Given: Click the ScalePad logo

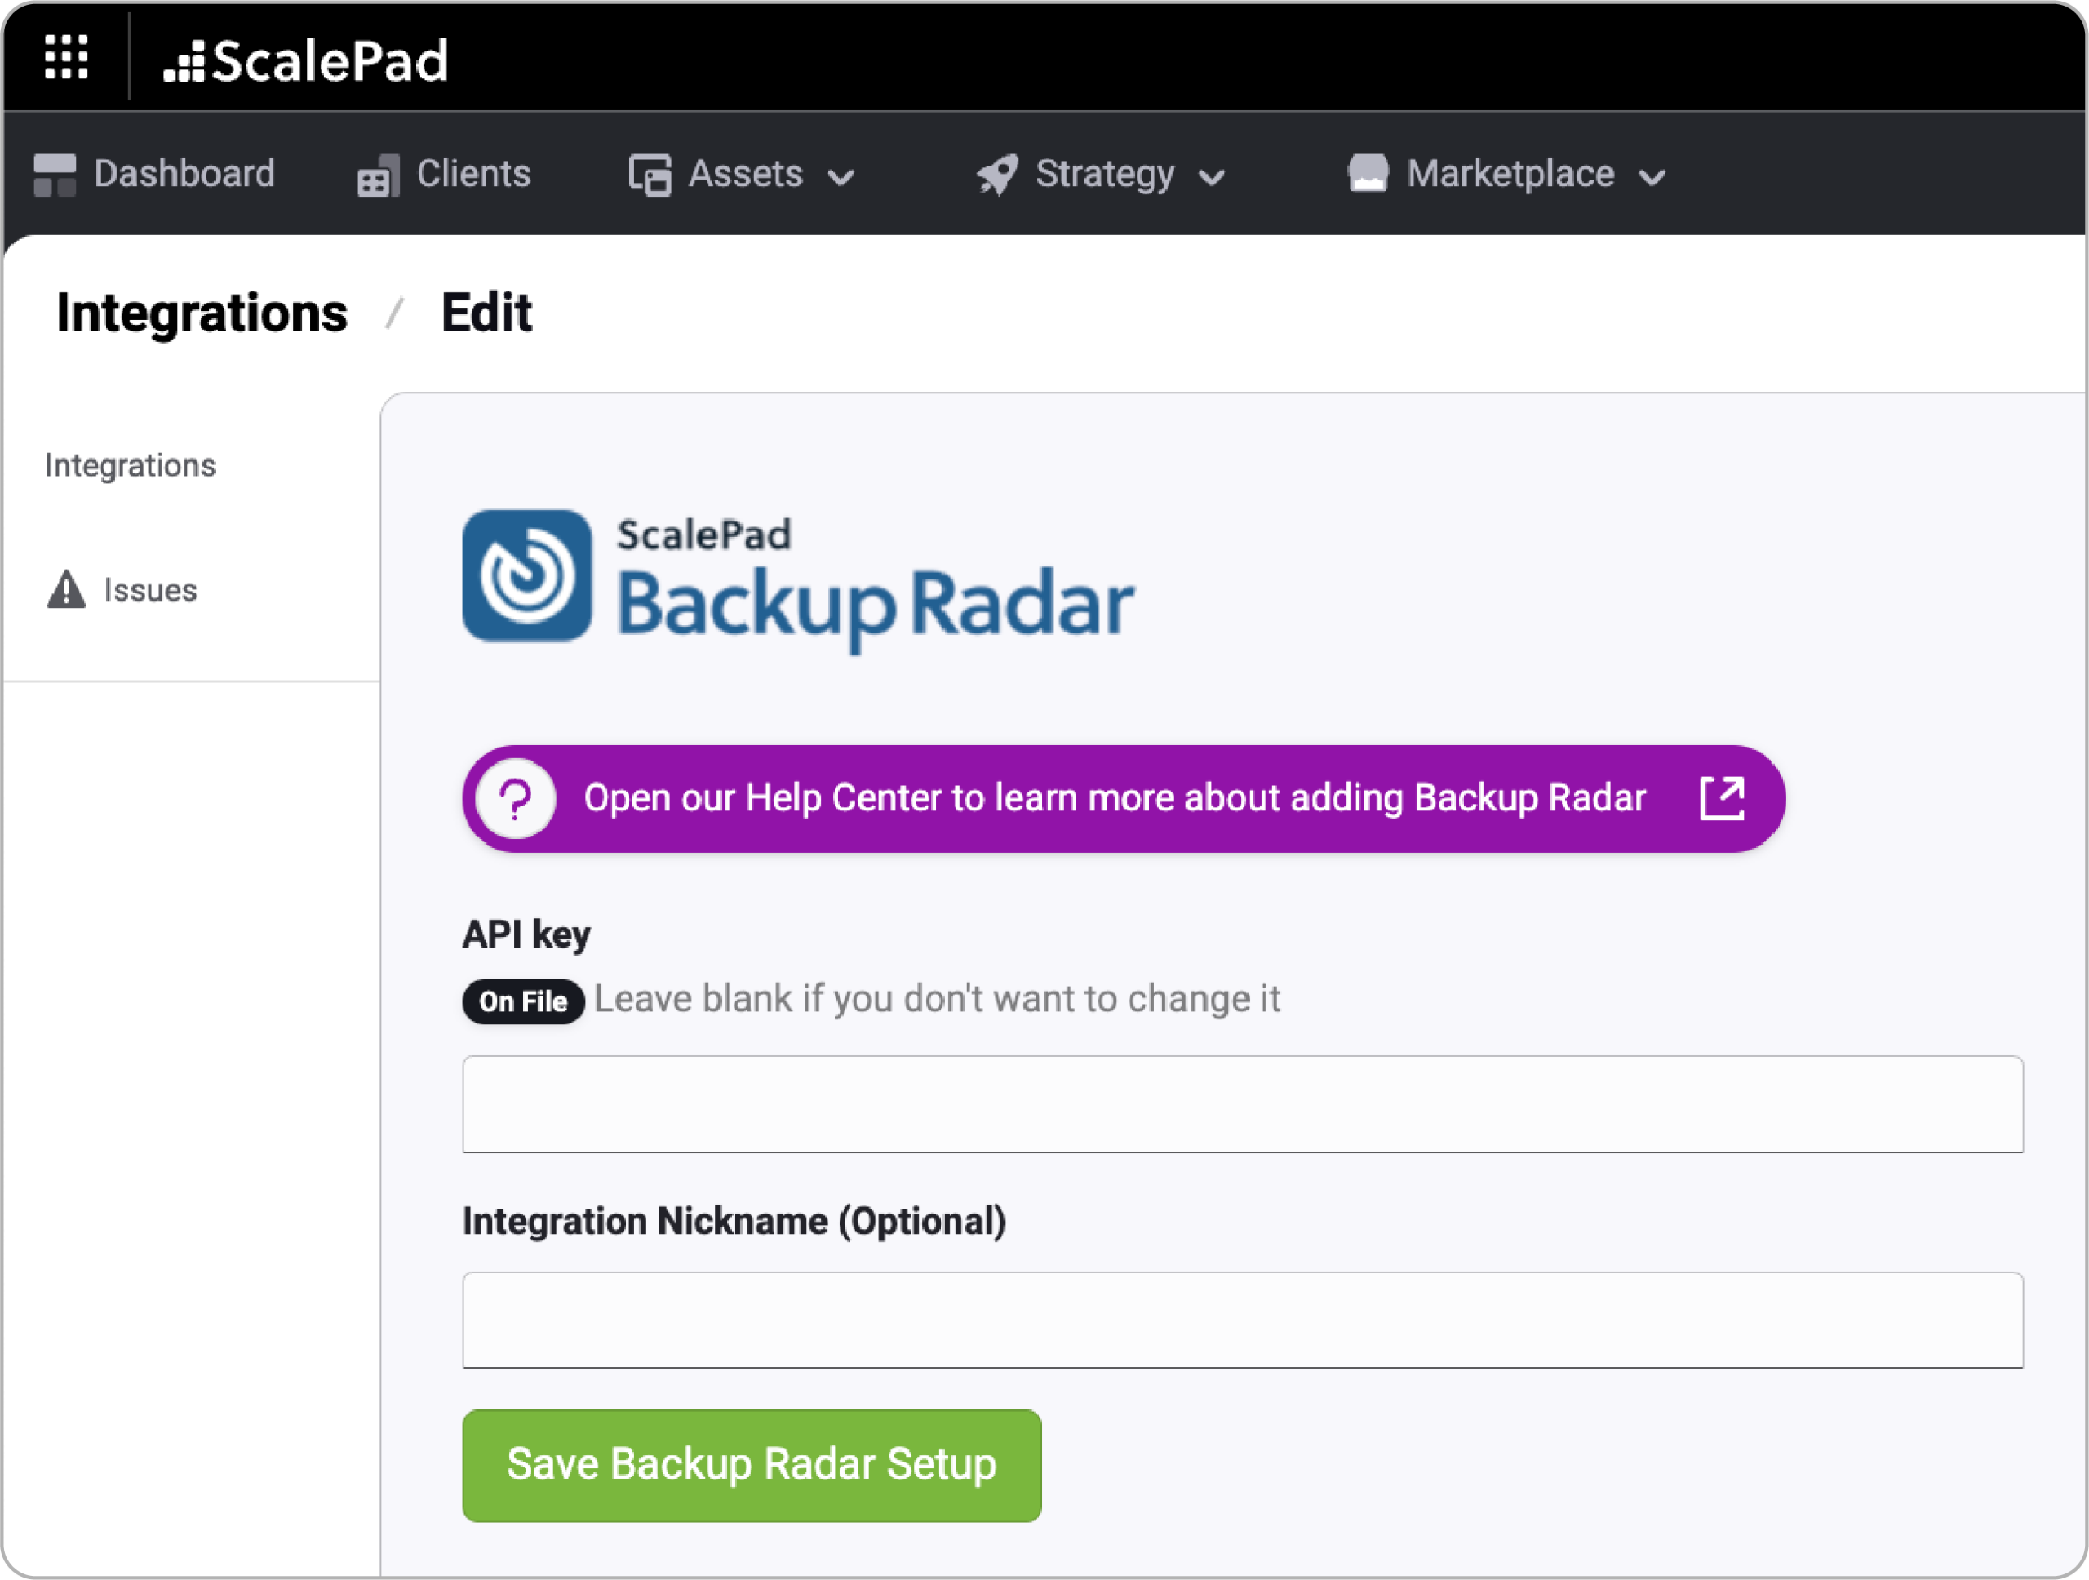Looking at the screenshot, I should point(306,61).
